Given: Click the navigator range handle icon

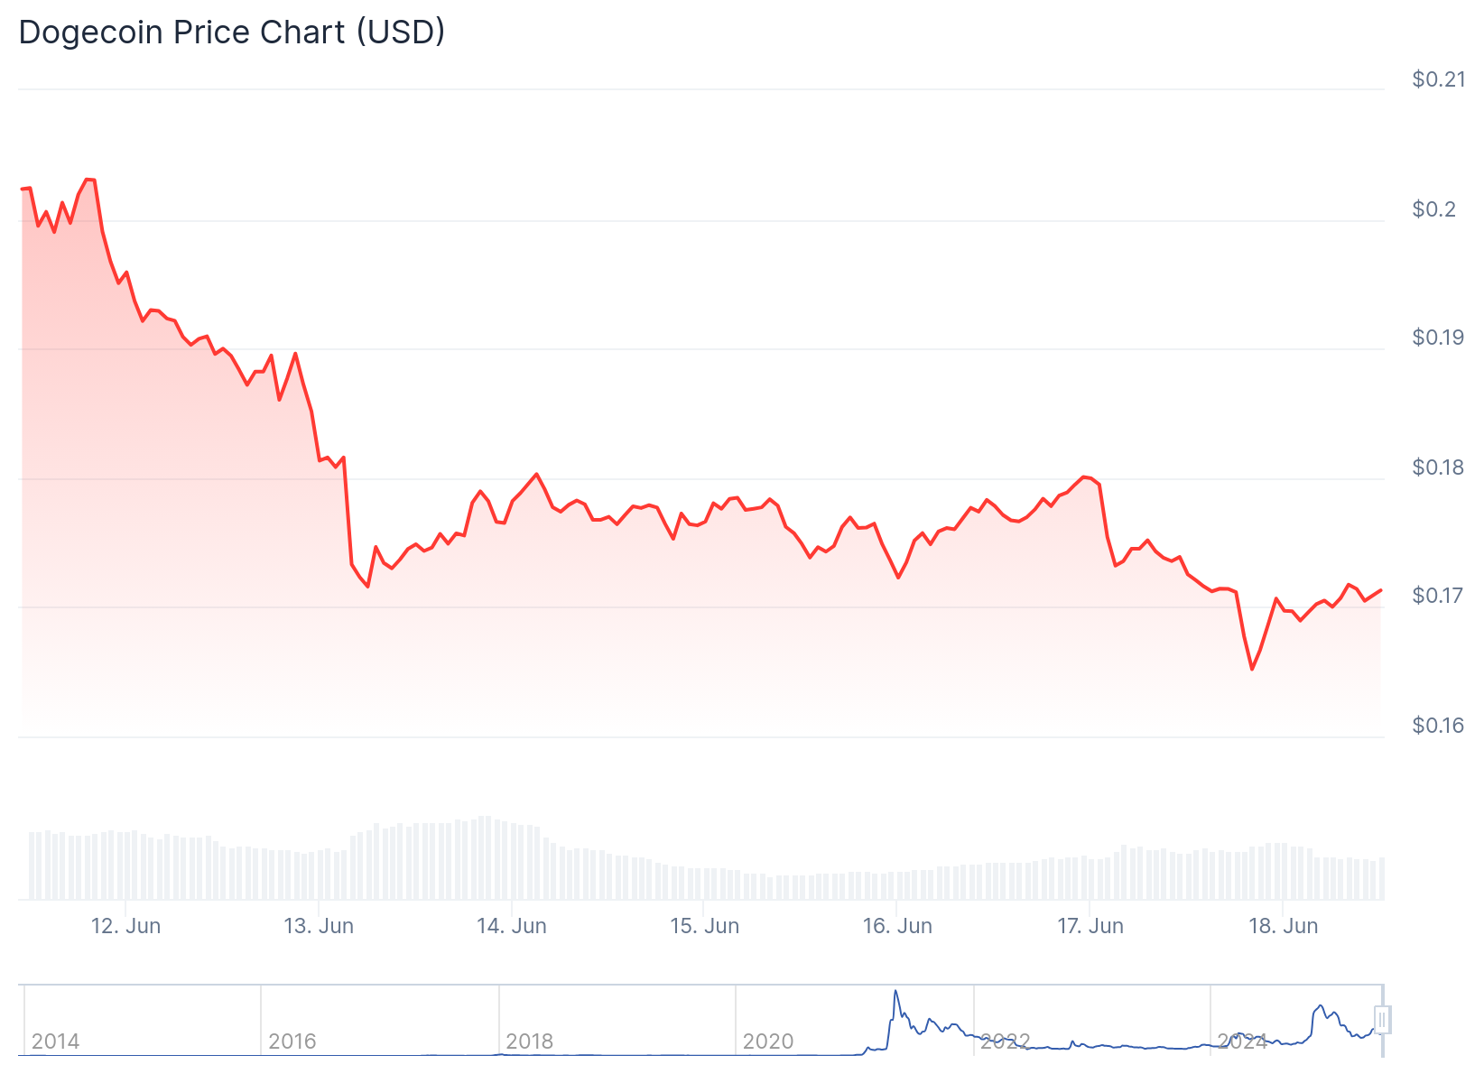Looking at the screenshot, I should [1381, 1020].
